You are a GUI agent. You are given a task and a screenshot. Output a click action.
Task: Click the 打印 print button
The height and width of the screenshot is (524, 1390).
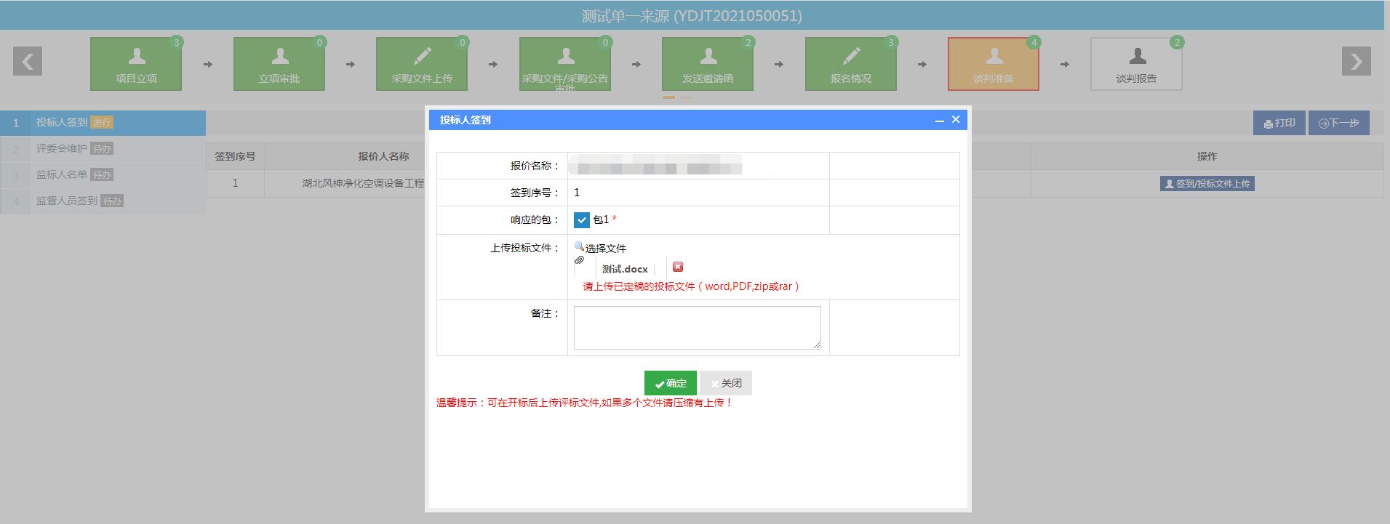(x=1279, y=123)
